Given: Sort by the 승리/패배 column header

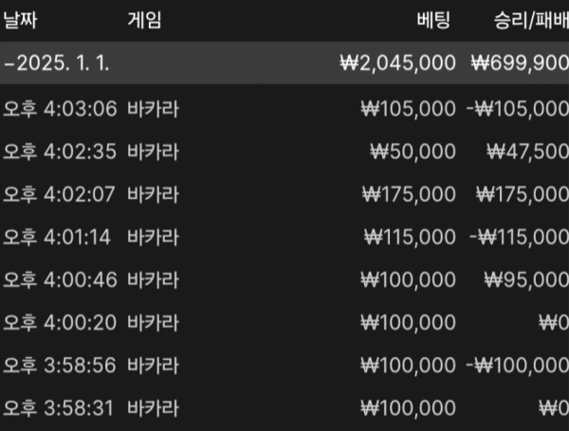Looking at the screenshot, I should [531, 20].
